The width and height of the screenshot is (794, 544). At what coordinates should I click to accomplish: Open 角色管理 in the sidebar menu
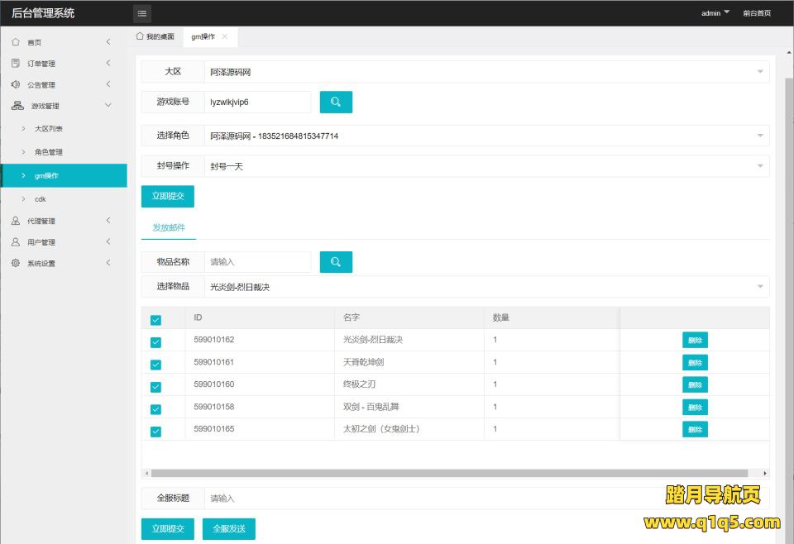coord(49,152)
